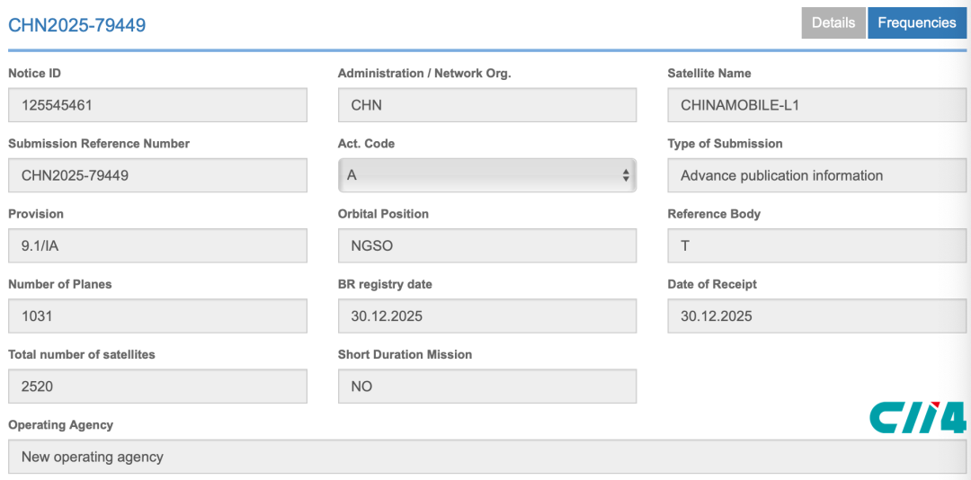The width and height of the screenshot is (971, 480).
Task: Focus the Total number of satellites field
Action: click(157, 387)
